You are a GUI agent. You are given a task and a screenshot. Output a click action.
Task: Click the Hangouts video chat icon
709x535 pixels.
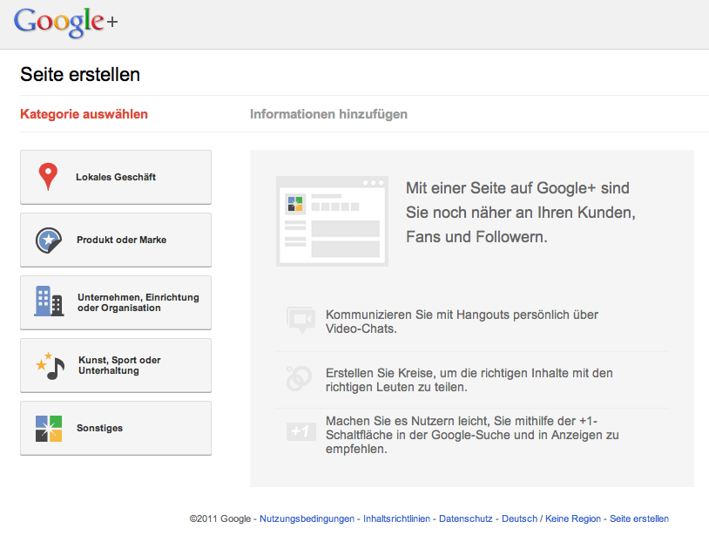[x=300, y=320]
